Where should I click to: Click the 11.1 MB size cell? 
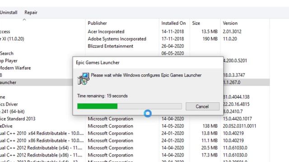coord(210,140)
